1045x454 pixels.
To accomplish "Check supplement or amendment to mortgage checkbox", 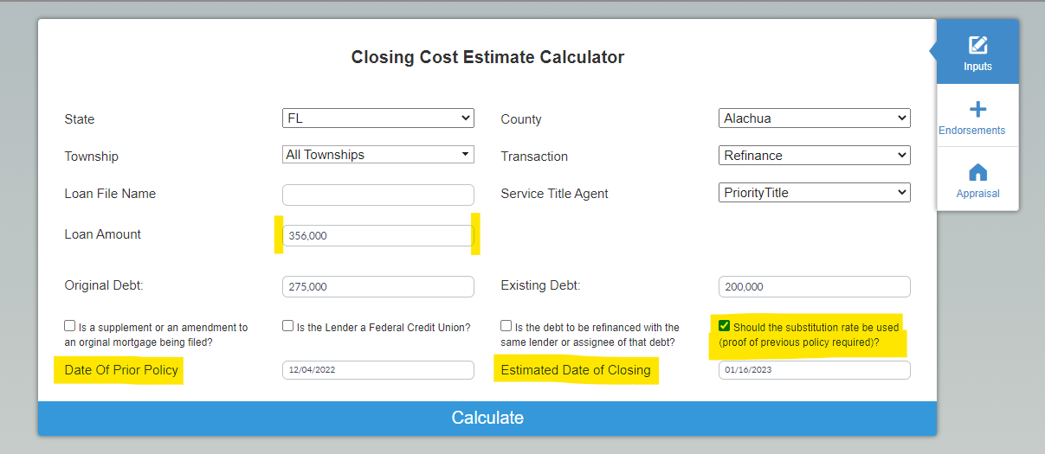I will tap(69, 326).
